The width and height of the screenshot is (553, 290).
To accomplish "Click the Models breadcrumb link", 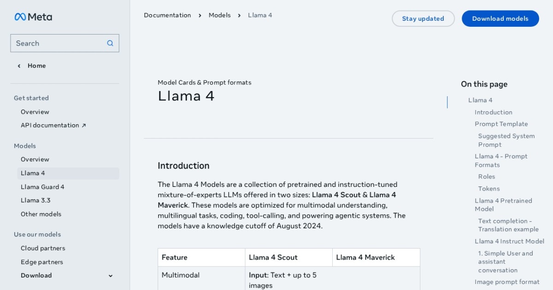I will point(219,15).
